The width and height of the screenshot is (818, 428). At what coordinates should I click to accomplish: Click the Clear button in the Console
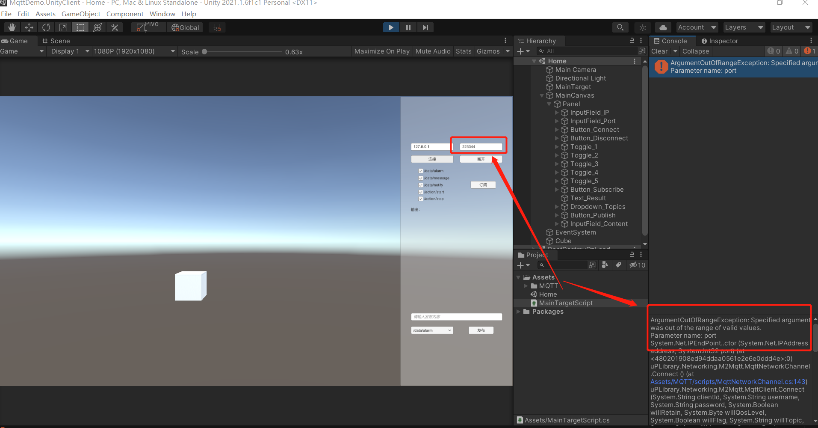tap(660, 51)
